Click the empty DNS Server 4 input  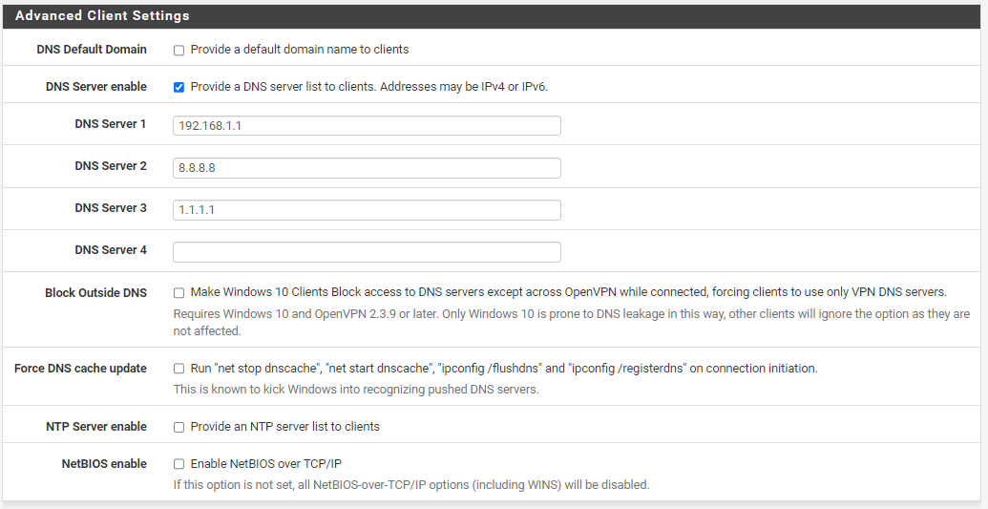coord(367,252)
